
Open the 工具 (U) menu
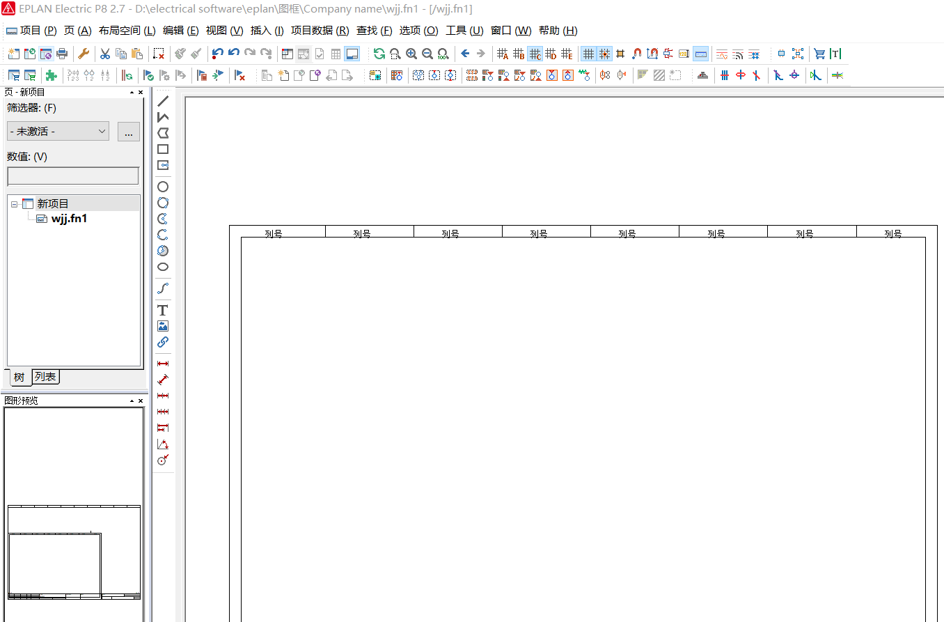click(x=464, y=31)
